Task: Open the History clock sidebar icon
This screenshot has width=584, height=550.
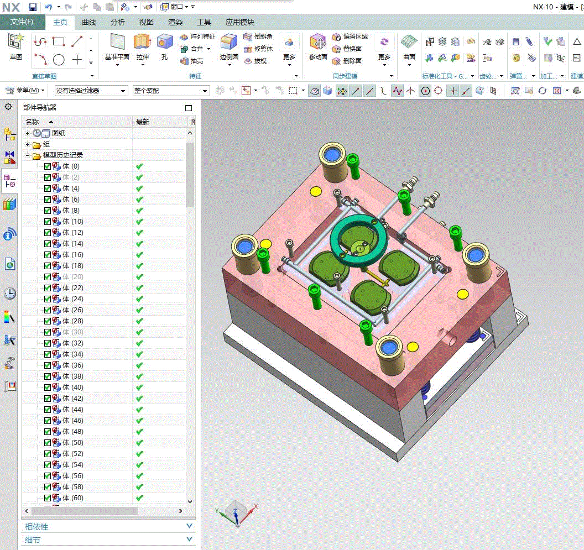Action: pos(10,294)
